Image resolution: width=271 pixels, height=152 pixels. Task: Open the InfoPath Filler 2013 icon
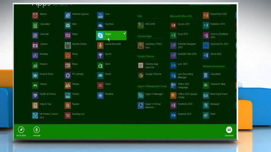(x=173, y=55)
